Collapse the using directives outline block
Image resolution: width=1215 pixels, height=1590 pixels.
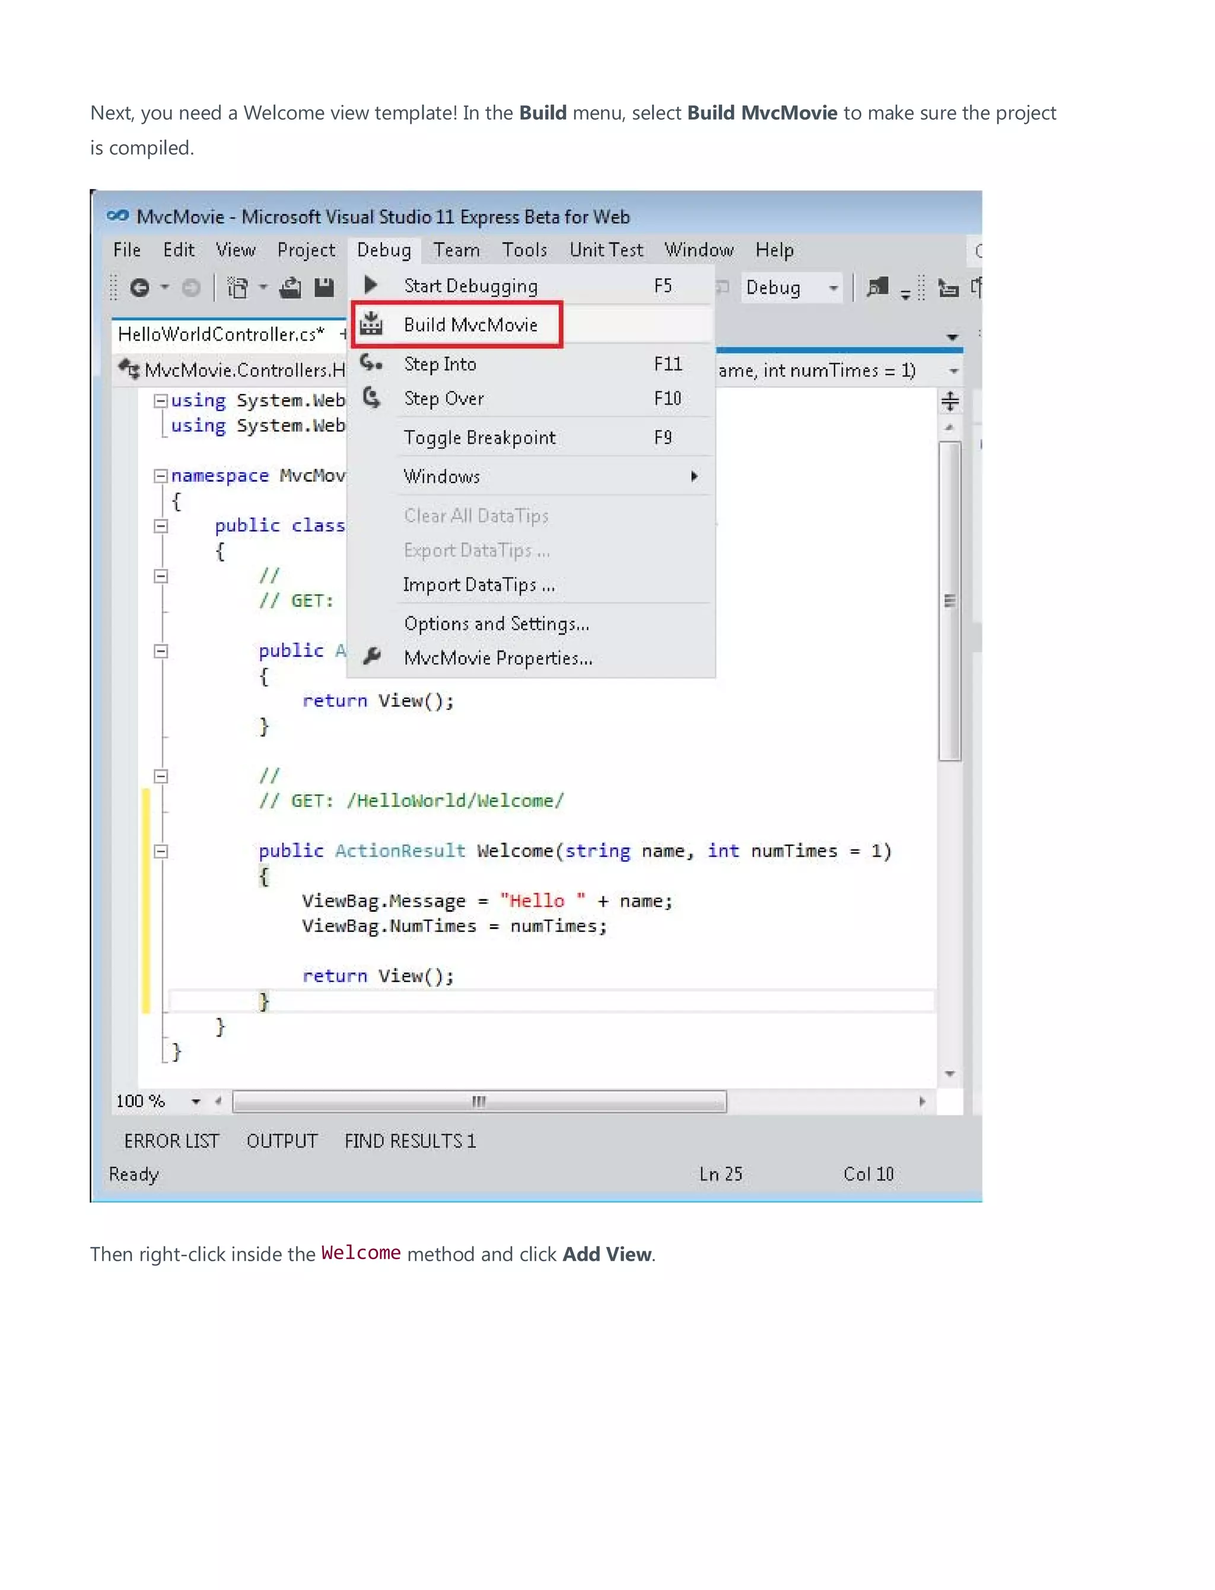[161, 400]
